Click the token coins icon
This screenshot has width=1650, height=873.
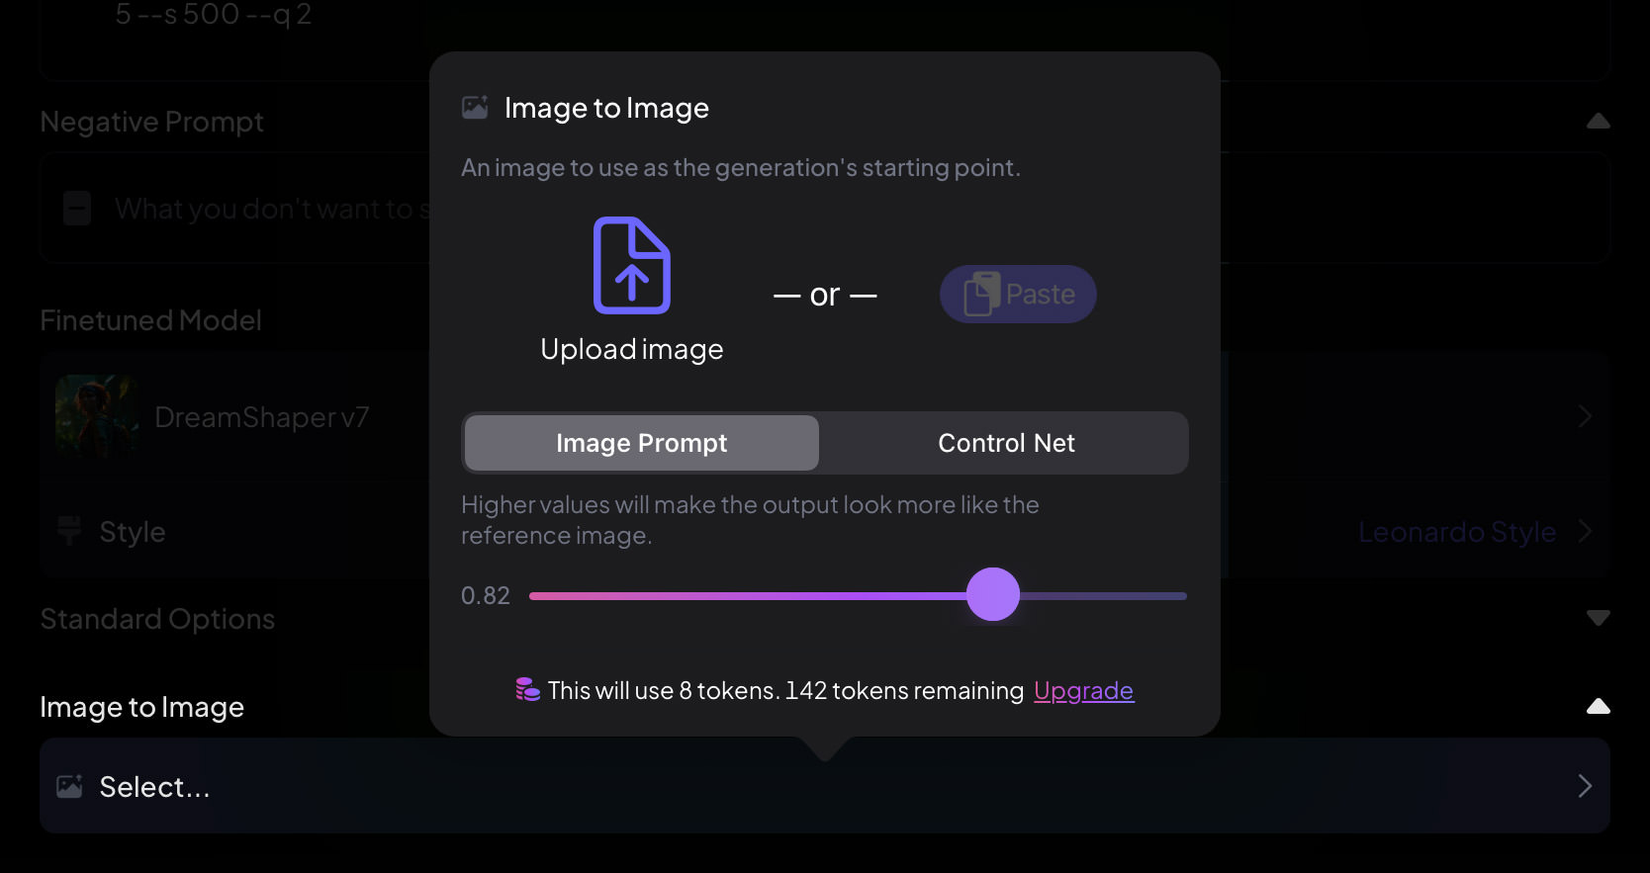528,689
